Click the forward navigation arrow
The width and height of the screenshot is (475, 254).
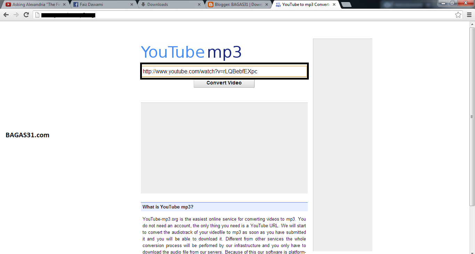point(16,15)
